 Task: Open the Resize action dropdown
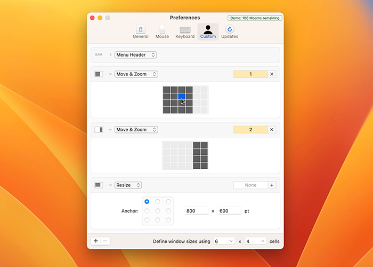[128, 185]
